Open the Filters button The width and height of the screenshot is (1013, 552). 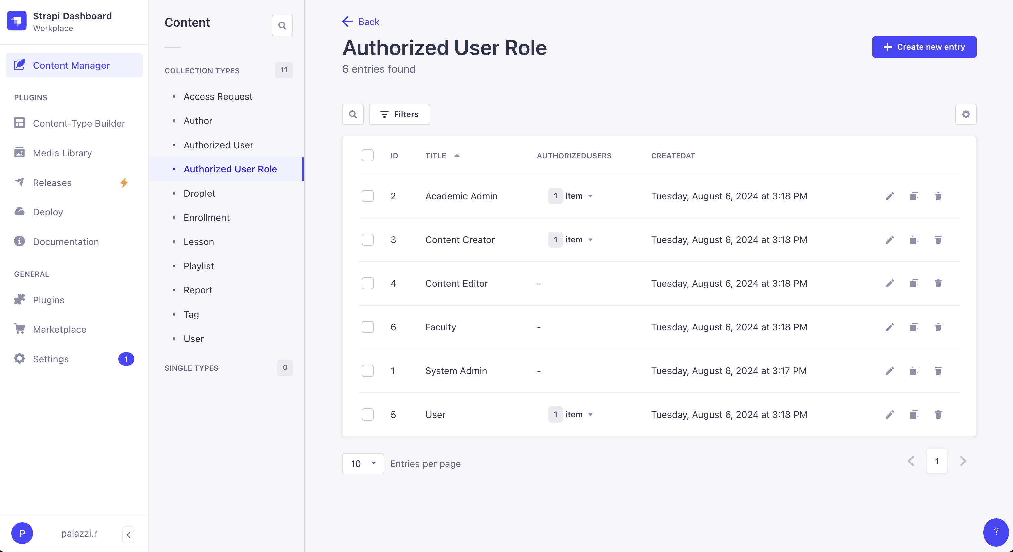coord(399,114)
